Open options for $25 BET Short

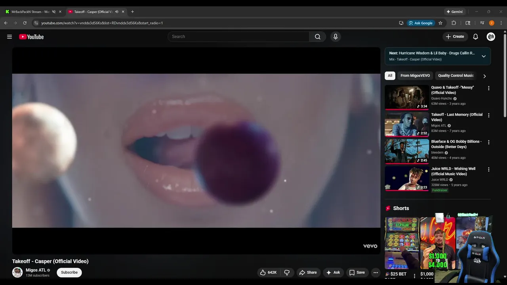(x=415, y=276)
